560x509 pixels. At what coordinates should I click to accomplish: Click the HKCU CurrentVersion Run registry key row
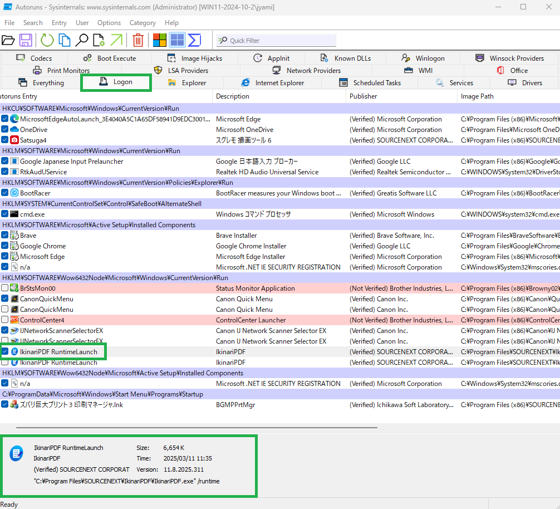pyautogui.click(x=280, y=108)
